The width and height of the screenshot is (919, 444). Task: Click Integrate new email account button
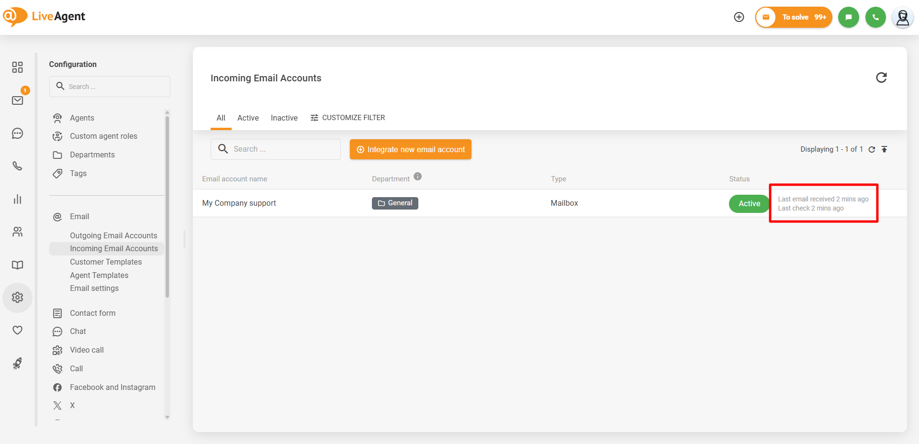click(x=411, y=149)
